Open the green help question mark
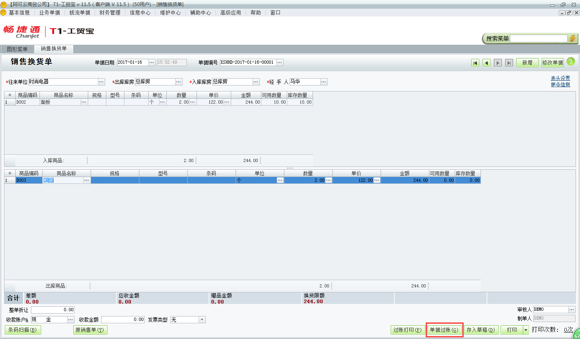Viewport: 580px width, 339px height. pyautogui.click(x=571, y=62)
